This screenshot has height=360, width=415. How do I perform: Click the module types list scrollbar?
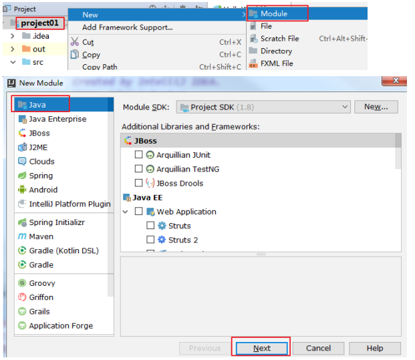pos(111,196)
